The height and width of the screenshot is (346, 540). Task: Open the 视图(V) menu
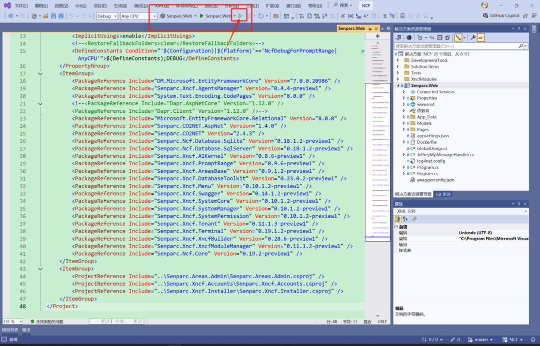pyautogui.click(x=61, y=5)
